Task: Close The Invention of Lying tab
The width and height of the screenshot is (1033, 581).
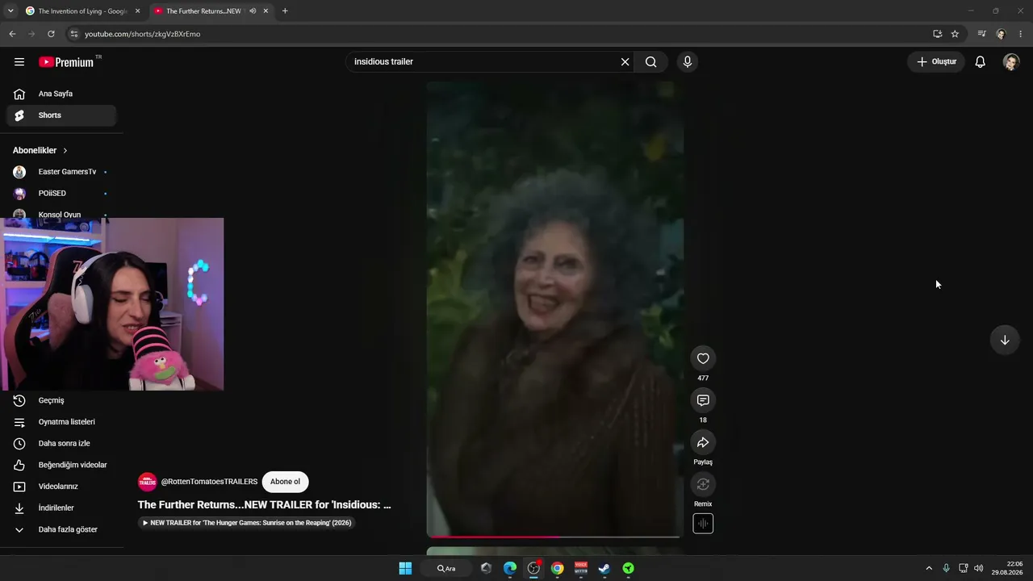Action: tap(137, 11)
